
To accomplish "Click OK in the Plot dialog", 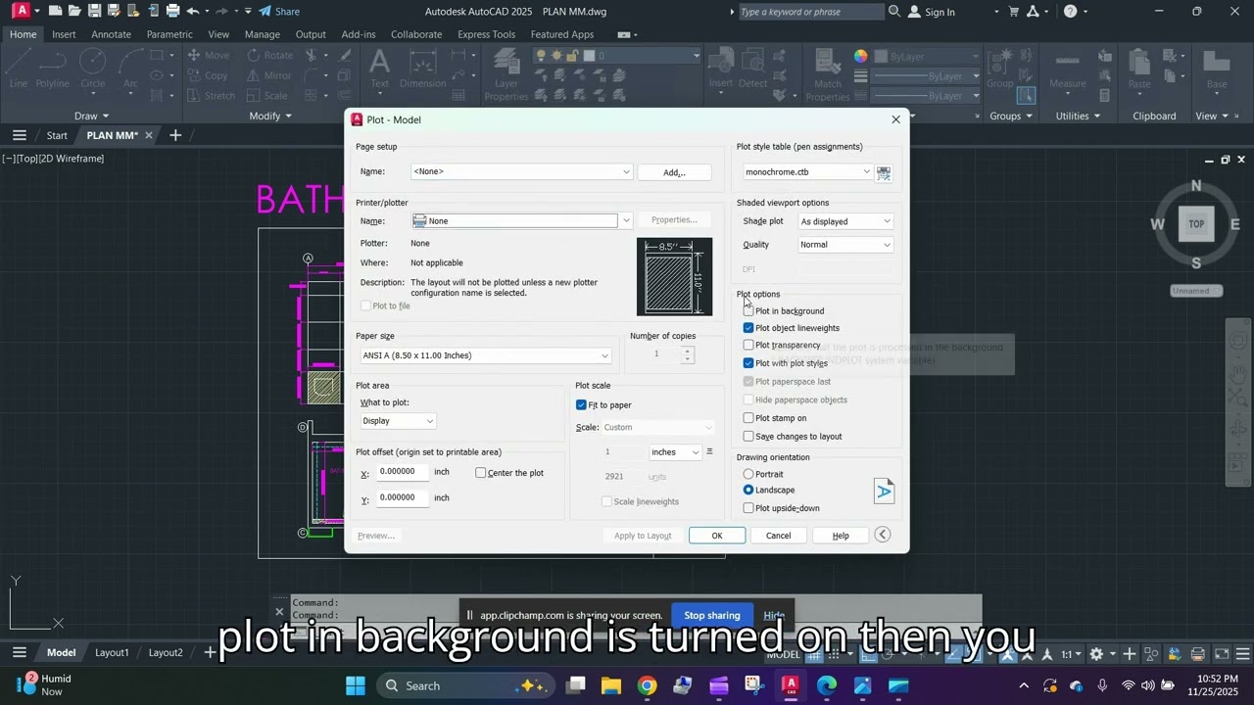I will coord(717,536).
